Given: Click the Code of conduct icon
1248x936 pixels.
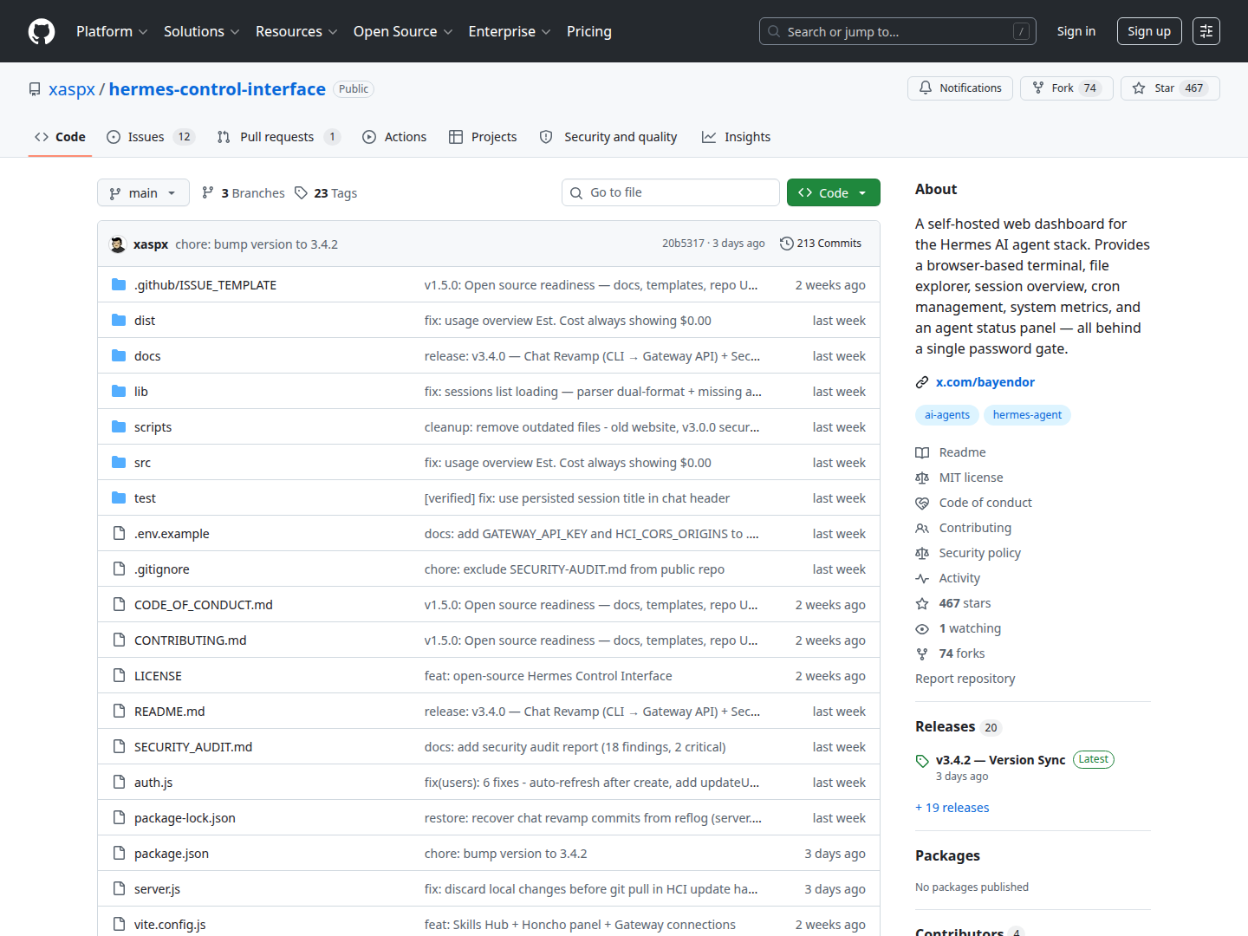Looking at the screenshot, I should tap(922, 503).
